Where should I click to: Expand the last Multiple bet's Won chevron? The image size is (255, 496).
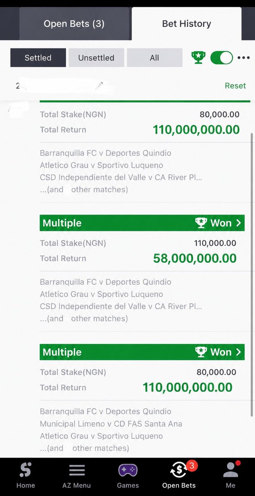238,352
